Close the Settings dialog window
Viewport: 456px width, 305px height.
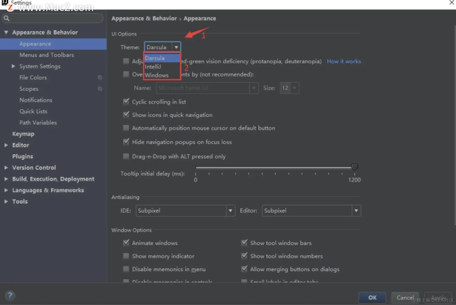point(452,3)
